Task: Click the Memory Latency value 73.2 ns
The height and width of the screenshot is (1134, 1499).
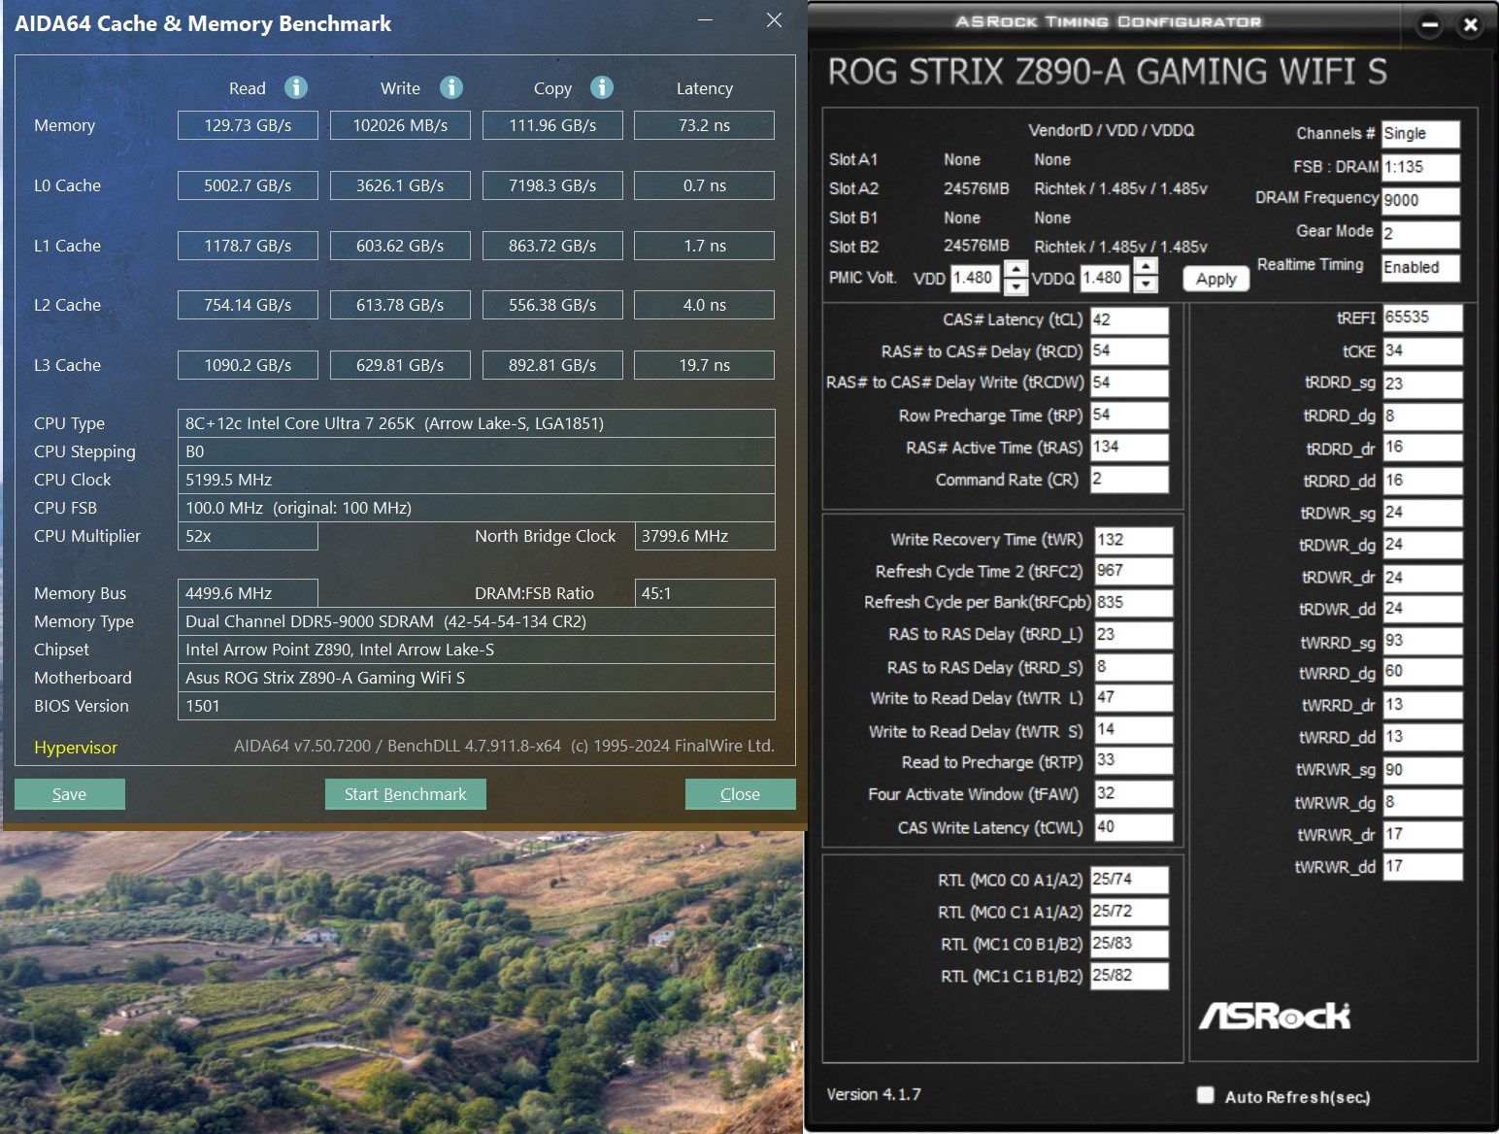Action: pyautogui.click(x=704, y=125)
